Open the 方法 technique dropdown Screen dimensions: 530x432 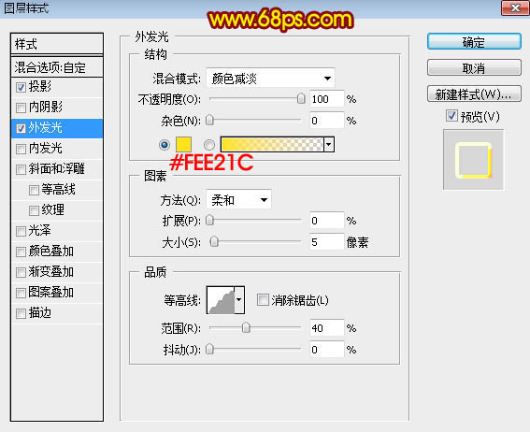238,200
